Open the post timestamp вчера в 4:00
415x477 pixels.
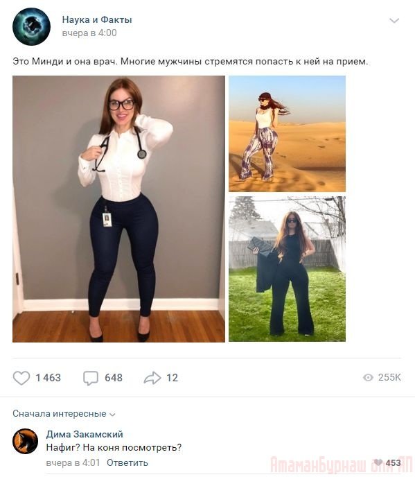(x=89, y=33)
